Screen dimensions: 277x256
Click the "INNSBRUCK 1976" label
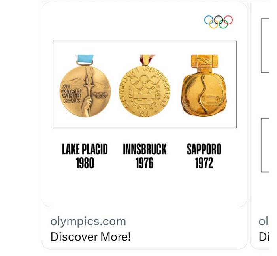(145, 156)
